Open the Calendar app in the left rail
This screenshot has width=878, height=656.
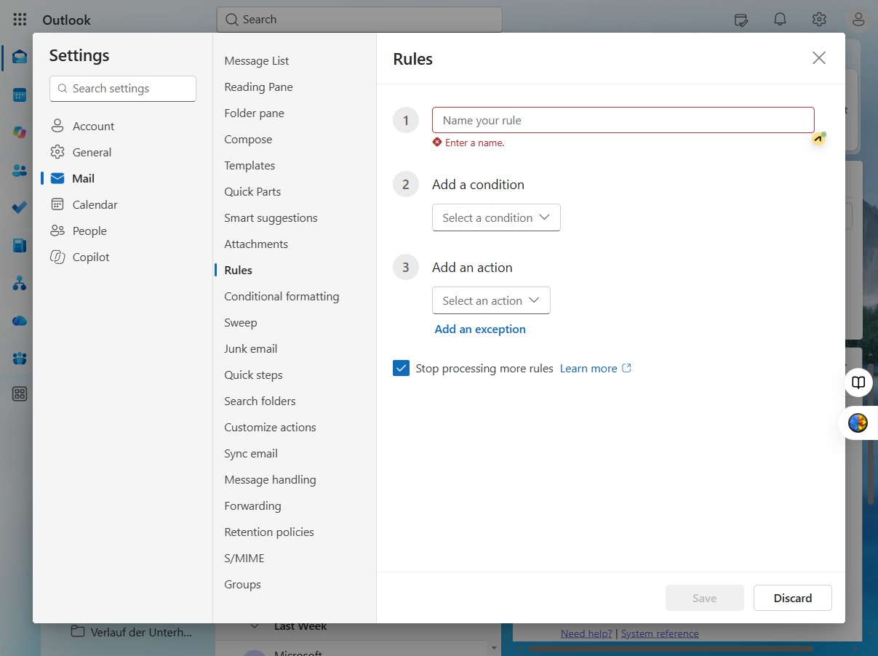(x=20, y=95)
